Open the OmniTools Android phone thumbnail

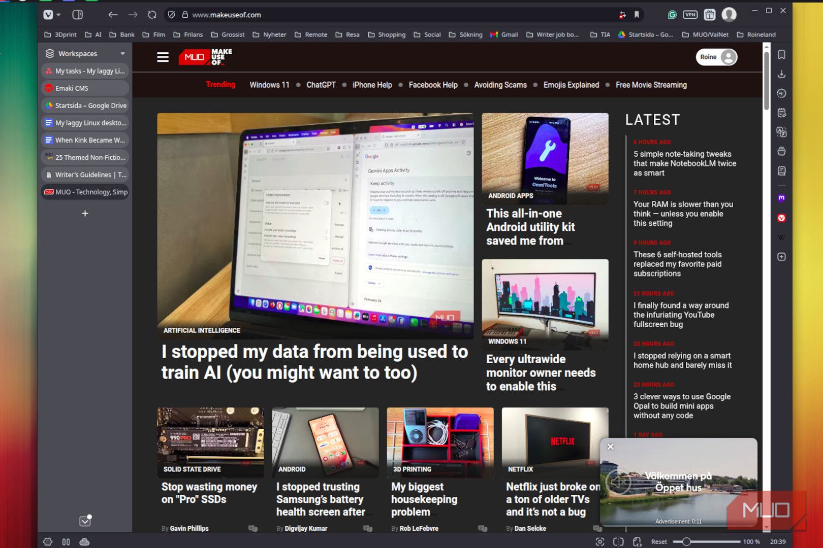(x=545, y=159)
